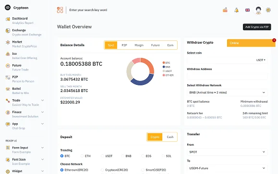Open the Transfer From SPOT dropdown
Viewport: 278px width, 174px height.
[227, 152]
